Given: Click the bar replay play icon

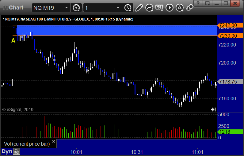Looking at the screenshot, I should (170, 8).
